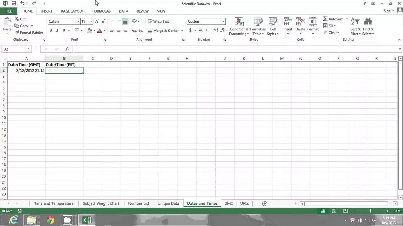Apply the Comma Style format
This screenshot has width=403, height=226.
pos(207,30)
